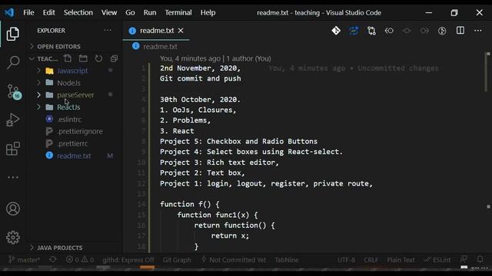Image resolution: width=492 pixels, height=276 pixels.
Task: Open Source Control view with 16 badge
Action: [x=14, y=92]
